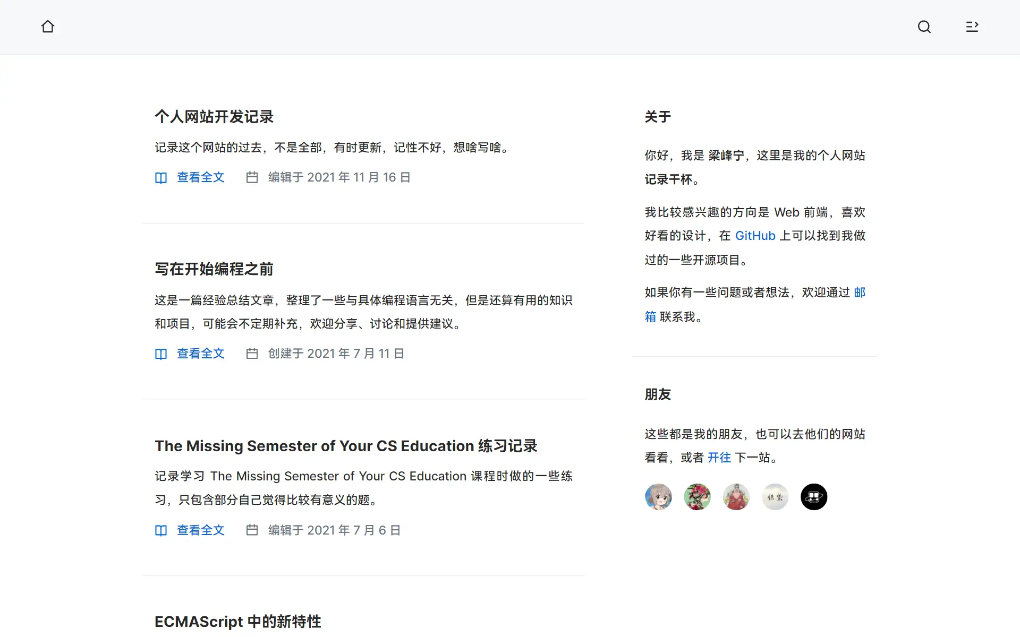Open the last friend avatar with dark planet logo
Viewport: 1020px width, 637px height.
(814, 497)
